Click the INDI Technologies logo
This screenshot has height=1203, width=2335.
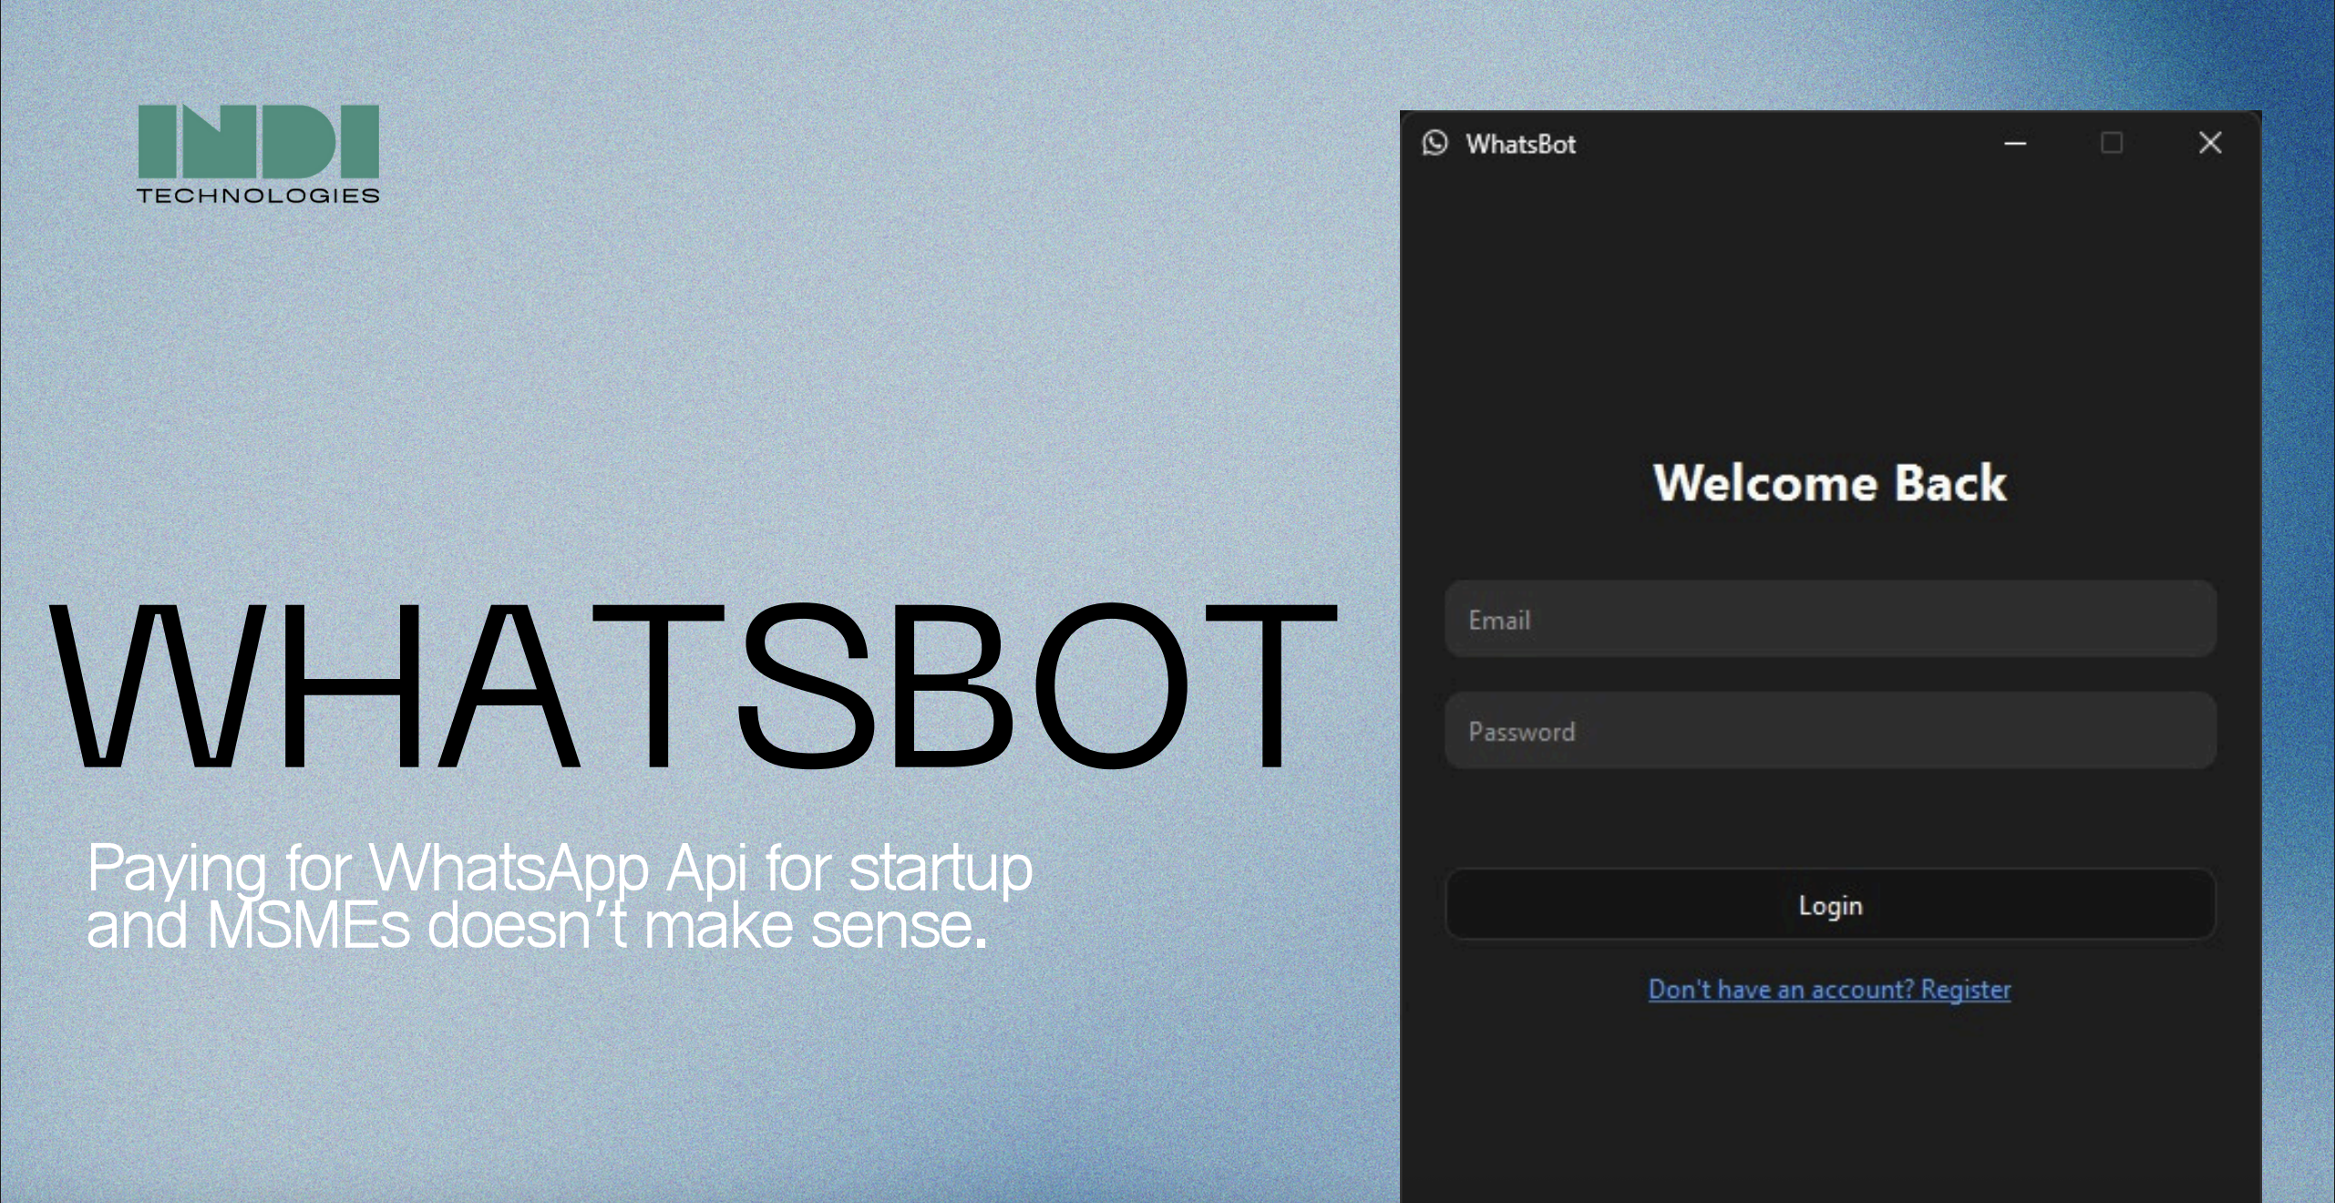point(258,154)
